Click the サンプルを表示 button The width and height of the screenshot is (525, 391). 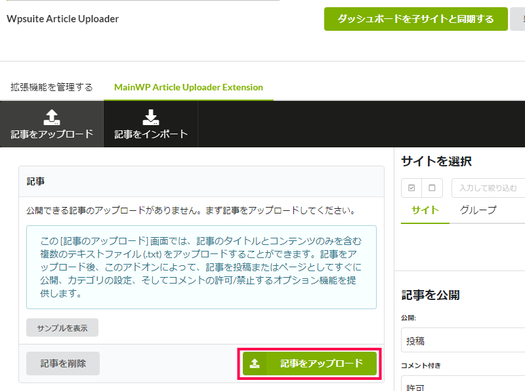tap(62, 327)
